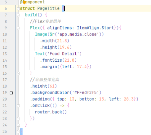Click the .width(21.8) value
This screenshot has width=151, height=135.
pos(62,41)
